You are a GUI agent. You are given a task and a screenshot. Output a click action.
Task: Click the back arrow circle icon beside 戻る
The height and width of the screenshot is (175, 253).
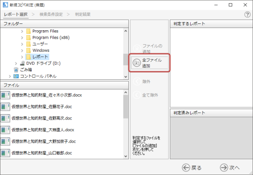tap(186, 168)
